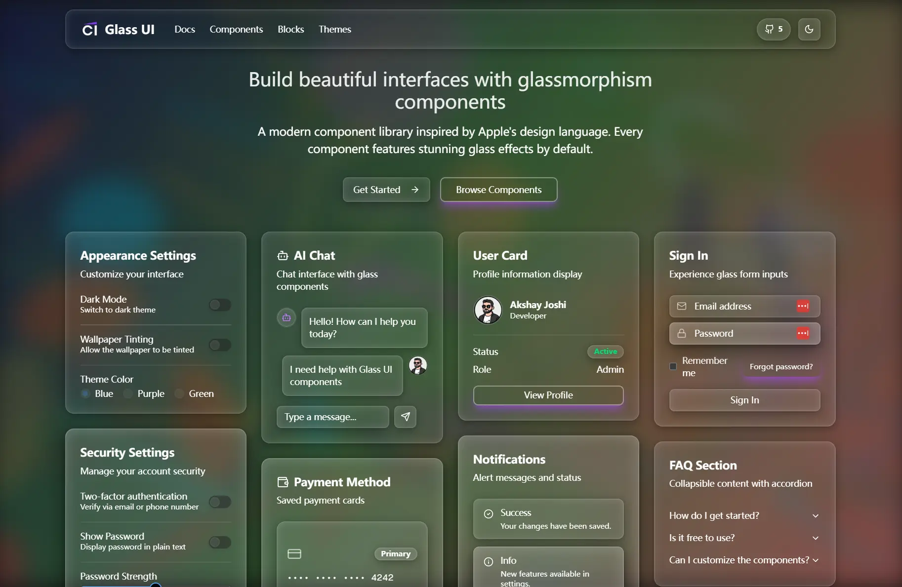Screen dimensions: 902x587
Task: Select the Purple theme color
Action: tap(128, 393)
